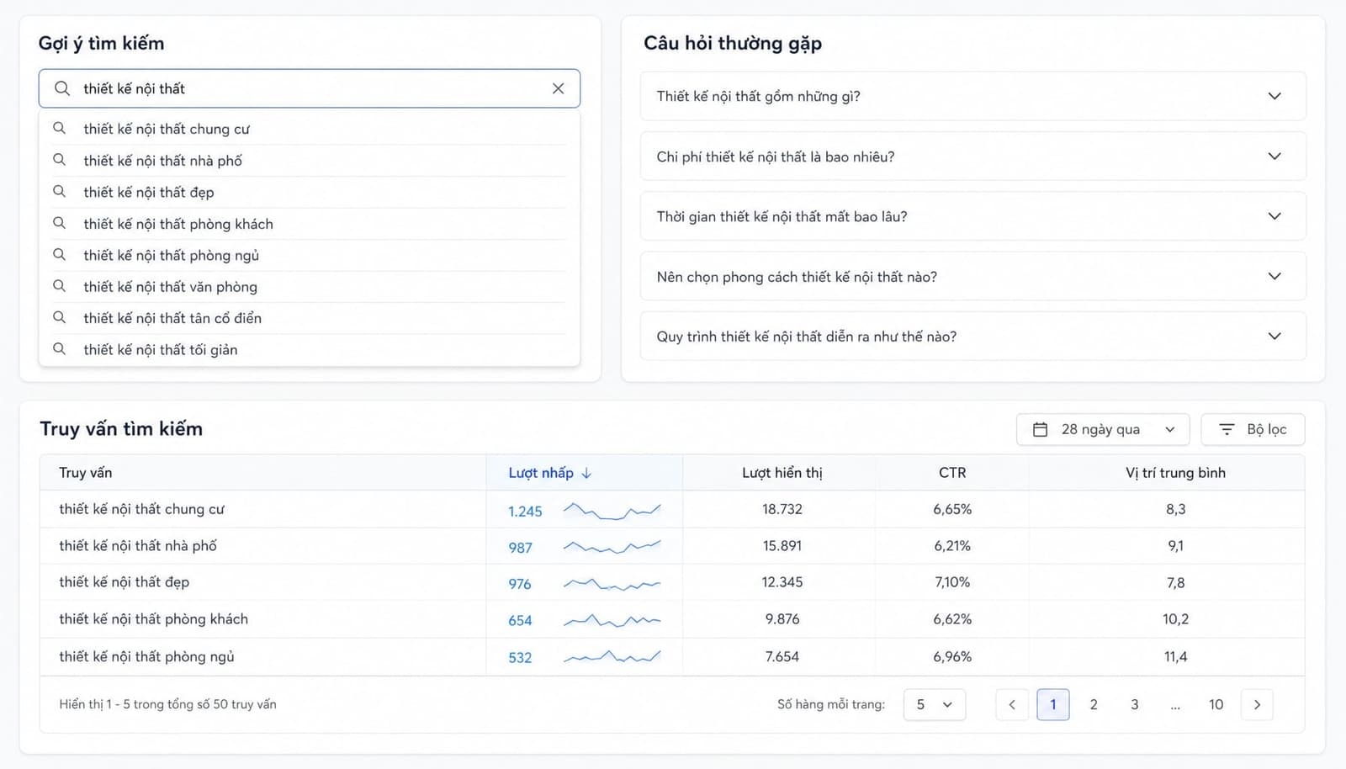This screenshot has height=769, width=1346.
Task: Click impressions value 18.732
Action: coord(782,509)
